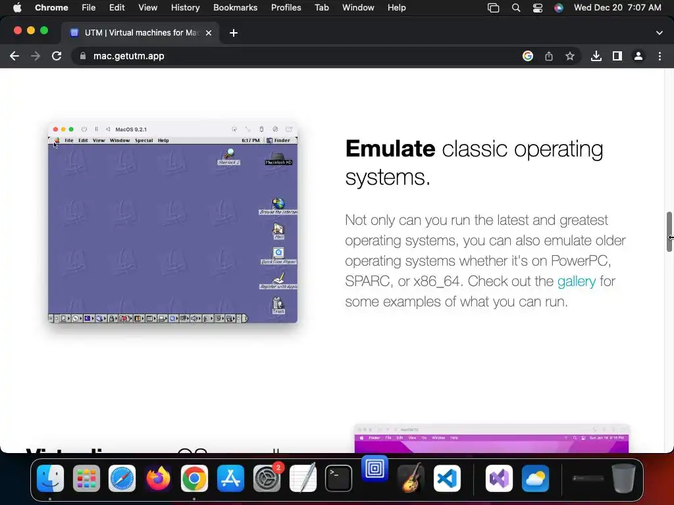674x505 pixels.
Task: Click the page vertical scrollbar thumb
Action: (669, 232)
